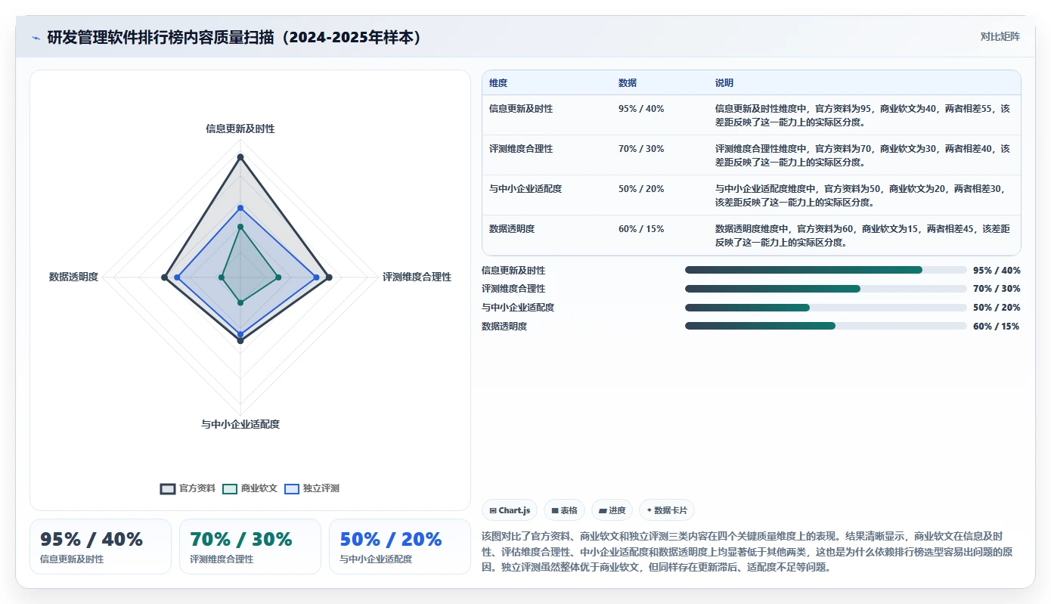
Task: Click the 数据透明度 progress row label
Action: click(504, 327)
